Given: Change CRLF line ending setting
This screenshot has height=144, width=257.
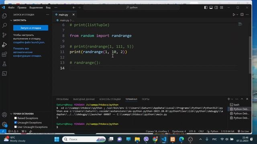Looking at the screenshot, I should tap(201, 131).
